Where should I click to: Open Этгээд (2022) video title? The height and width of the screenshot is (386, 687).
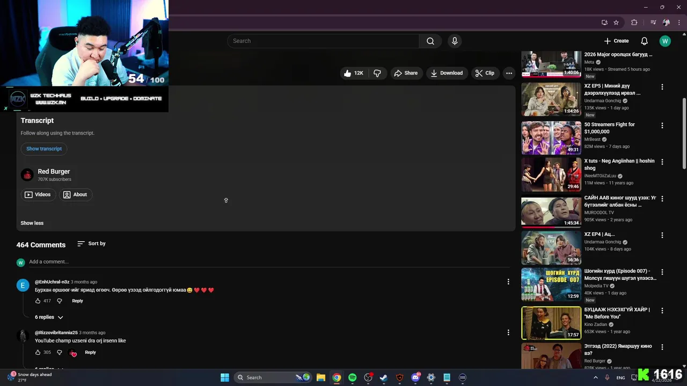tap(618, 350)
